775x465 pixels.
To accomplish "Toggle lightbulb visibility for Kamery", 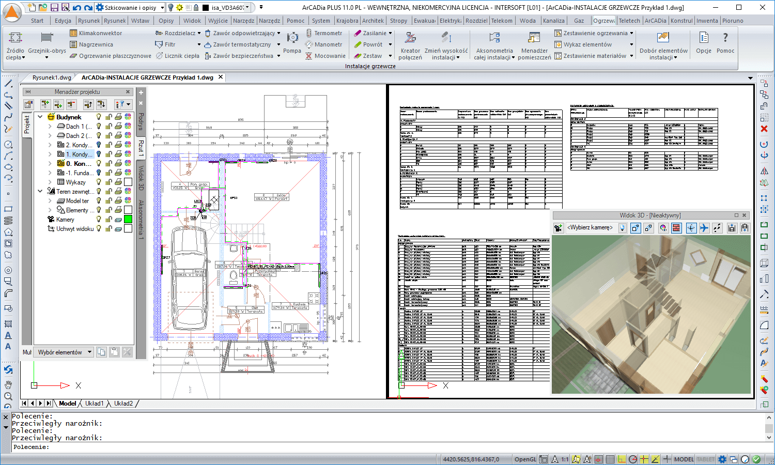I will [99, 220].
